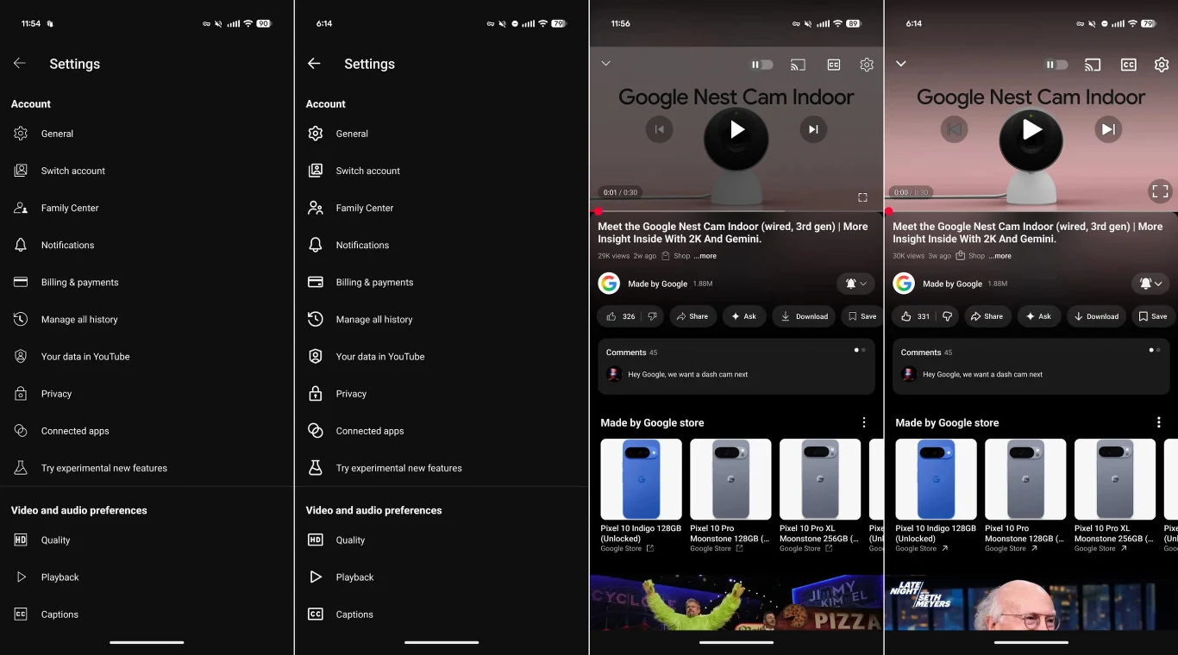Open the Pixel 10 Pro Moonstone product thumbnail
Screen dimensions: 1178x655
[x=730, y=479]
